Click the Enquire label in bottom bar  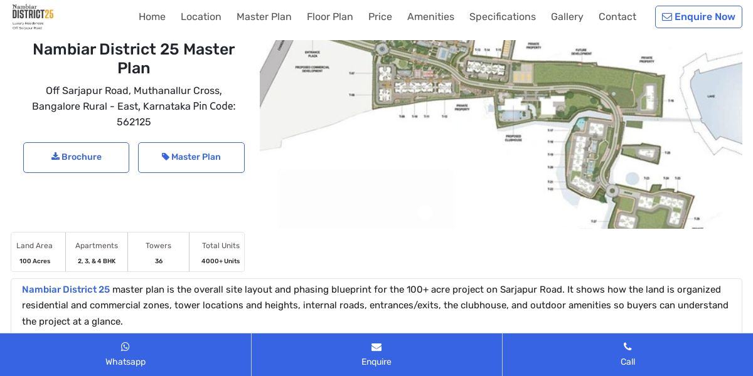pyautogui.click(x=376, y=362)
